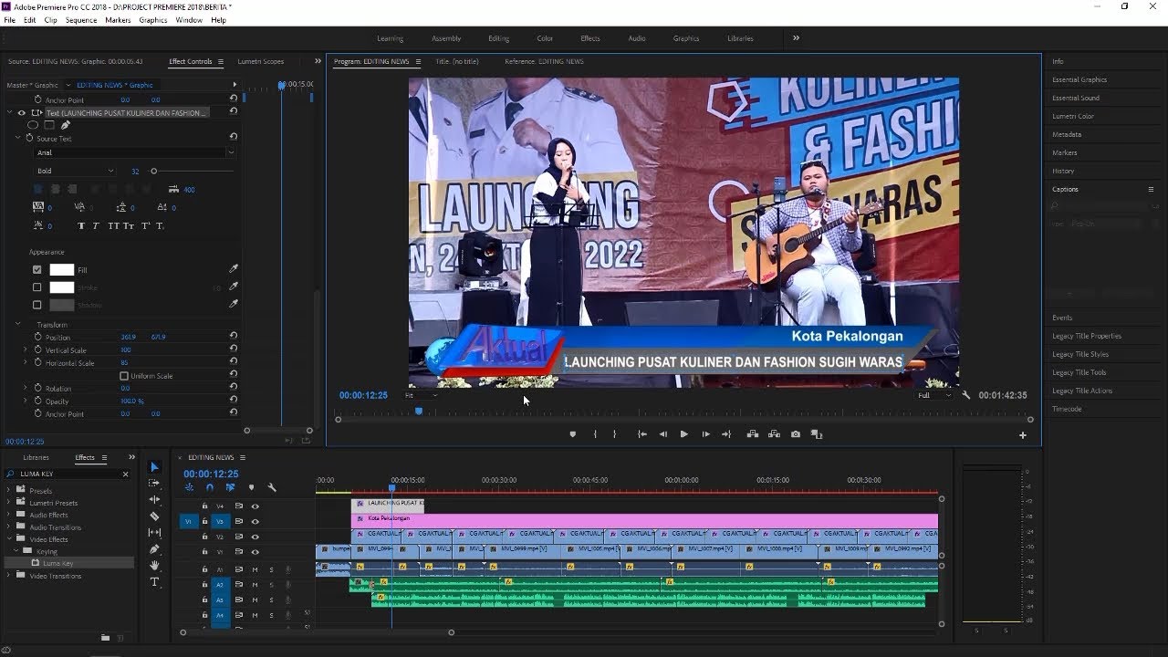Play the program monitor sequence
The width and height of the screenshot is (1168, 657).
point(683,434)
